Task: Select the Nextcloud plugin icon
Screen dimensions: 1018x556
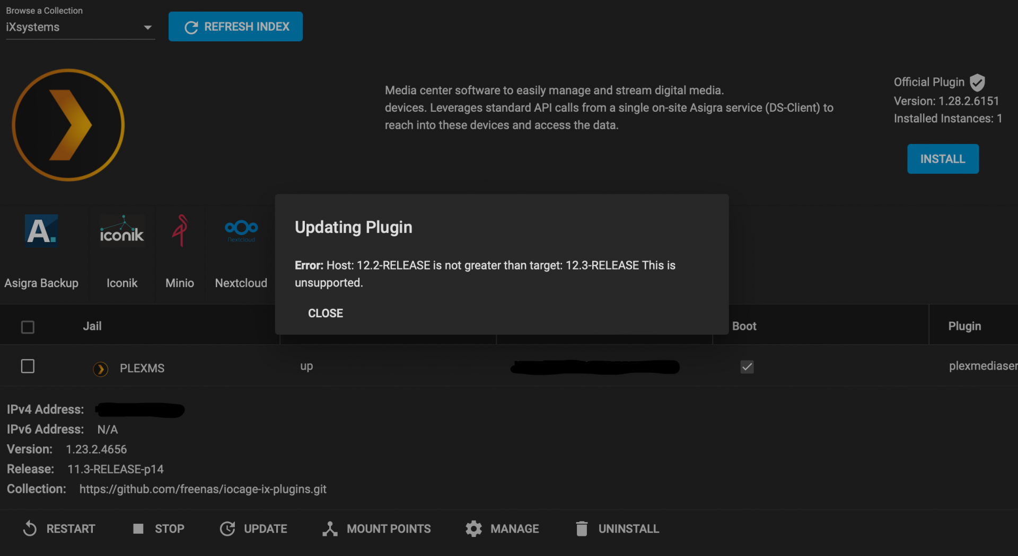Action: coord(241,230)
